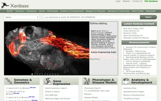Expand the Genes navigation menu

tap(42, 11)
